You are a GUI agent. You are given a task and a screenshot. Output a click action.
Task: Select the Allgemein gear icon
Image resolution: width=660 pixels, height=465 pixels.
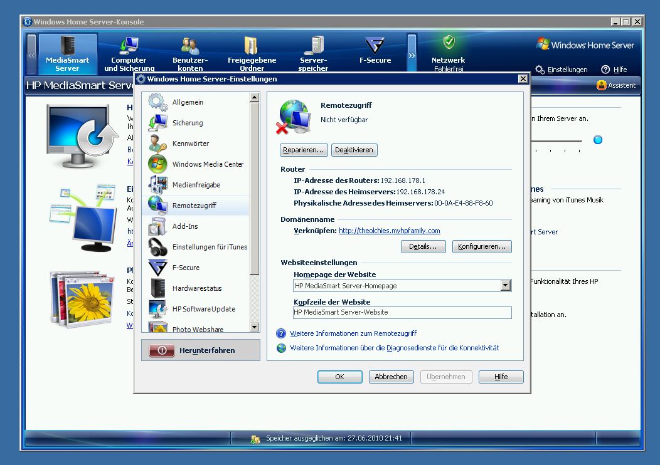click(x=157, y=102)
